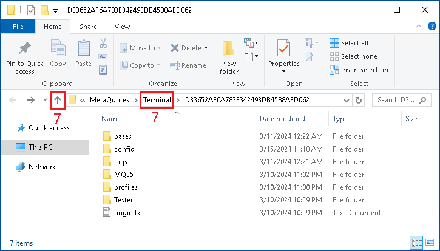Sort by Name column header
The height and width of the screenshot is (251, 440).
click(111, 119)
